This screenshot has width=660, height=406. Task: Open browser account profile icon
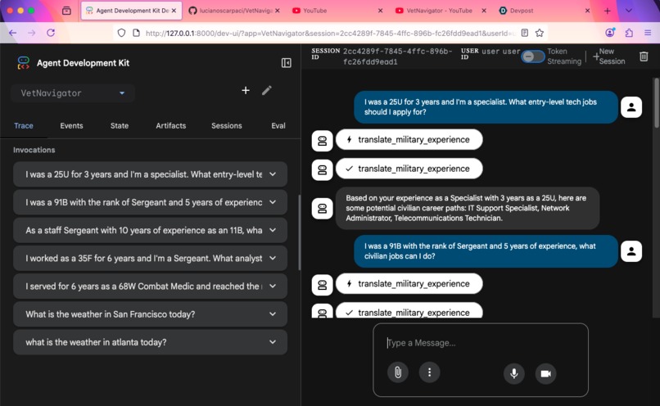click(x=610, y=33)
